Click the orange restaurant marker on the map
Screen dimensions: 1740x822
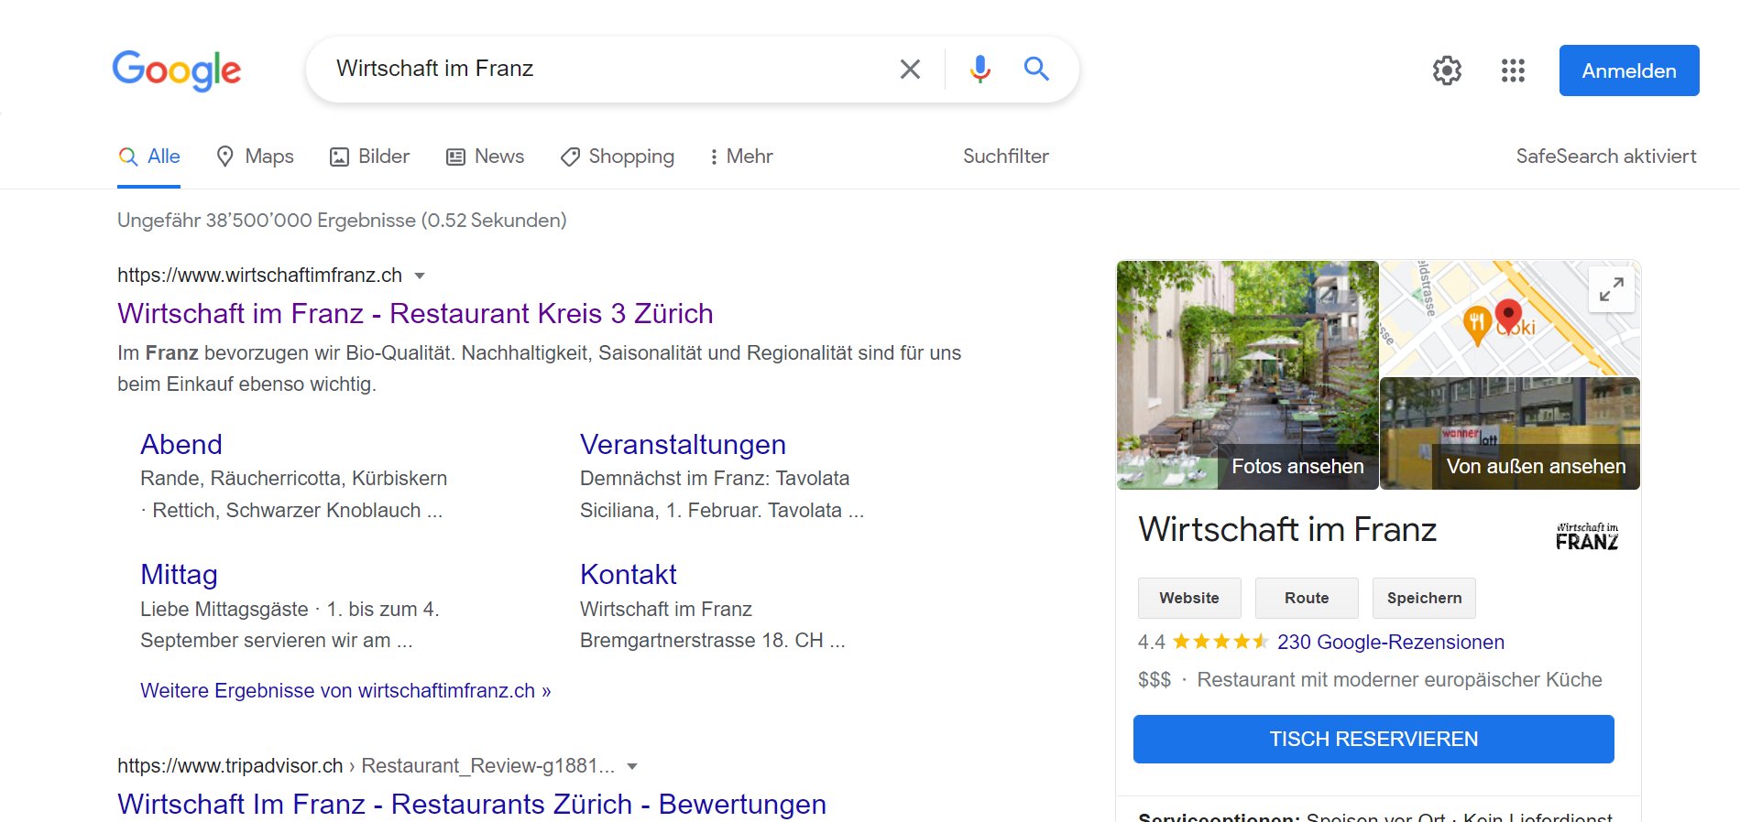click(x=1476, y=325)
